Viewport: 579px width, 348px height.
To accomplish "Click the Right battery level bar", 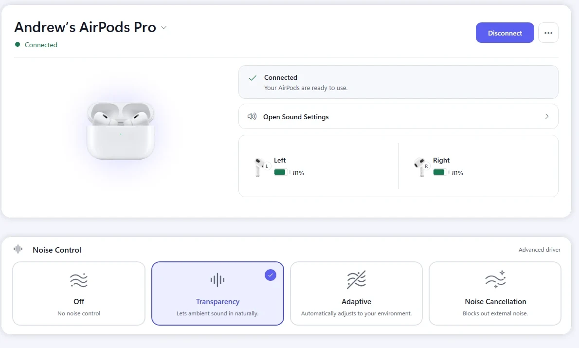I will (x=441, y=172).
